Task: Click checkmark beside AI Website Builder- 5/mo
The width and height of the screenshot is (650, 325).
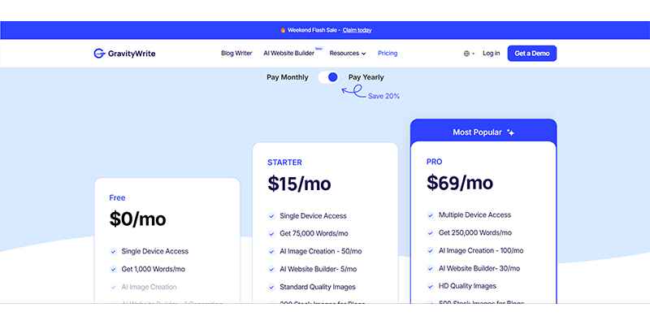Action: pos(271,270)
